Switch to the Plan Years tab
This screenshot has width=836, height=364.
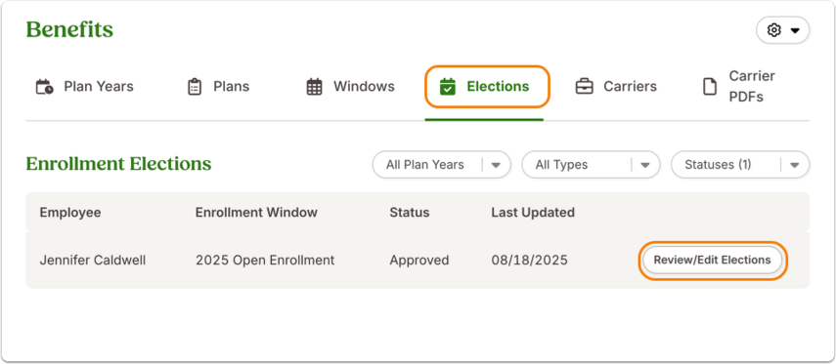(85, 87)
